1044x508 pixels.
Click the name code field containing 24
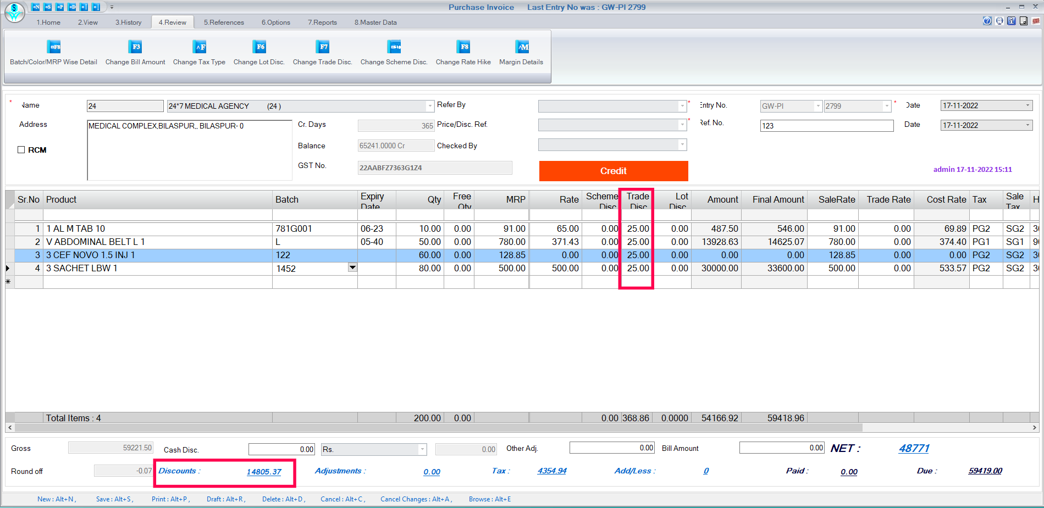click(125, 106)
